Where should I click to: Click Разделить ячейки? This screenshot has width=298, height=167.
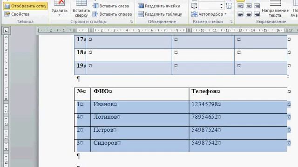(159, 6)
